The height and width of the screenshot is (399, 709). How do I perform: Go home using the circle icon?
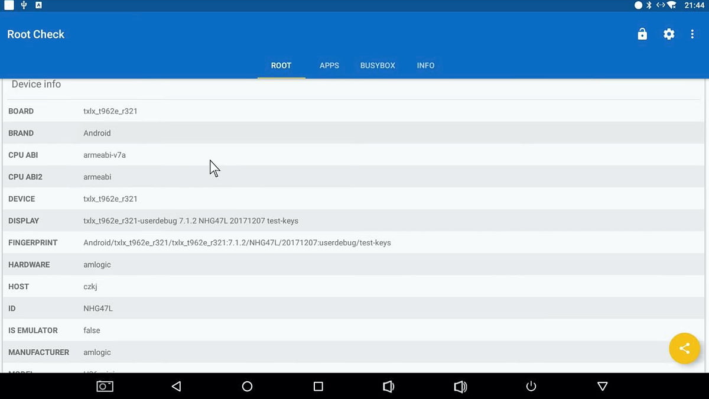click(247, 386)
